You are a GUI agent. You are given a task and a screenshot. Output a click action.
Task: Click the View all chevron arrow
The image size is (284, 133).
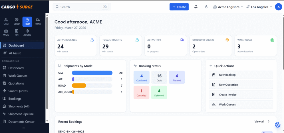[269, 121]
